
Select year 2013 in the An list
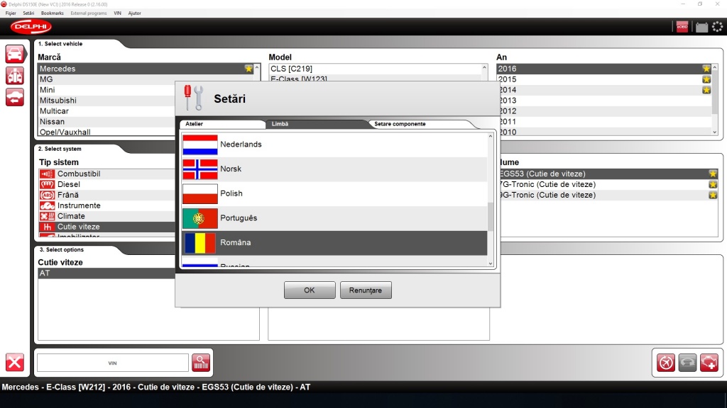click(605, 101)
